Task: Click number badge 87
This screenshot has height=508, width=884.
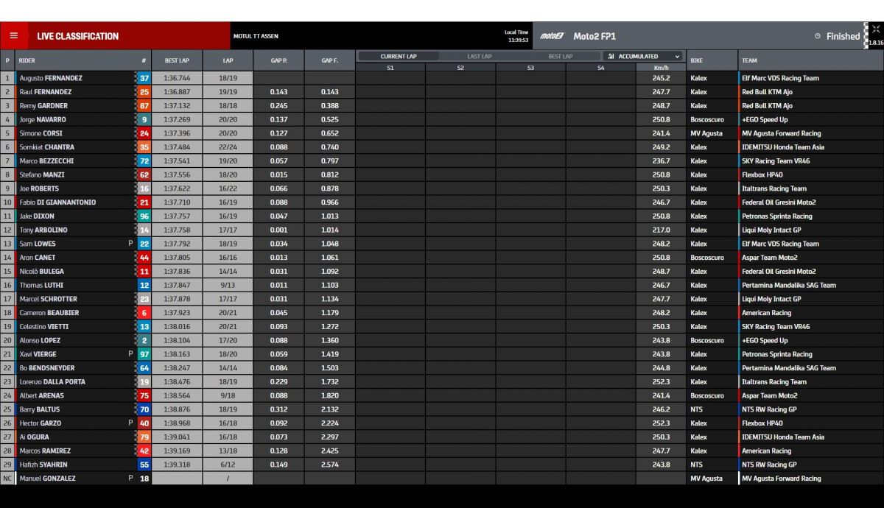Action: click(144, 106)
